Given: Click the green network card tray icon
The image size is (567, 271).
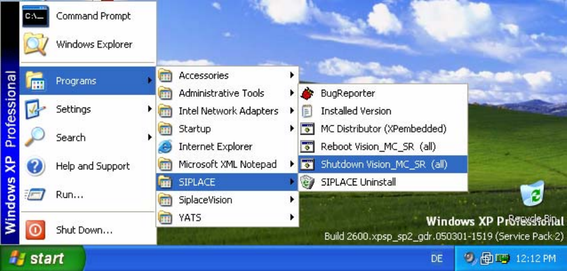Looking at the screenshot, I should [x=502, y=258].
